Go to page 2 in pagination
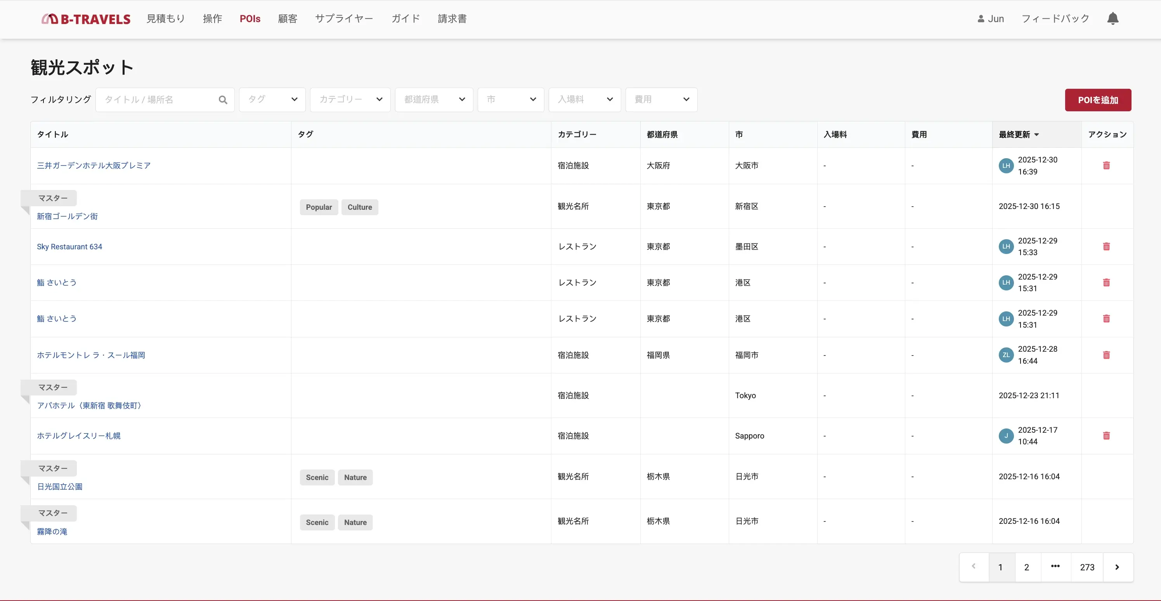The height and width of the screenshot is (601, 1161). point(1027,567)
